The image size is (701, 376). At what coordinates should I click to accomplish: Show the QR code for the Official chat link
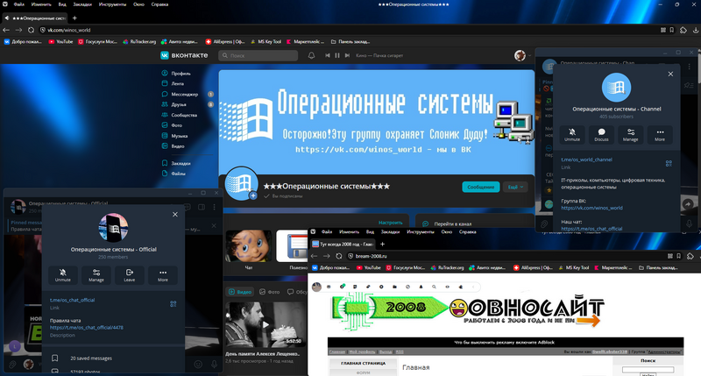[x=173, y=304]
